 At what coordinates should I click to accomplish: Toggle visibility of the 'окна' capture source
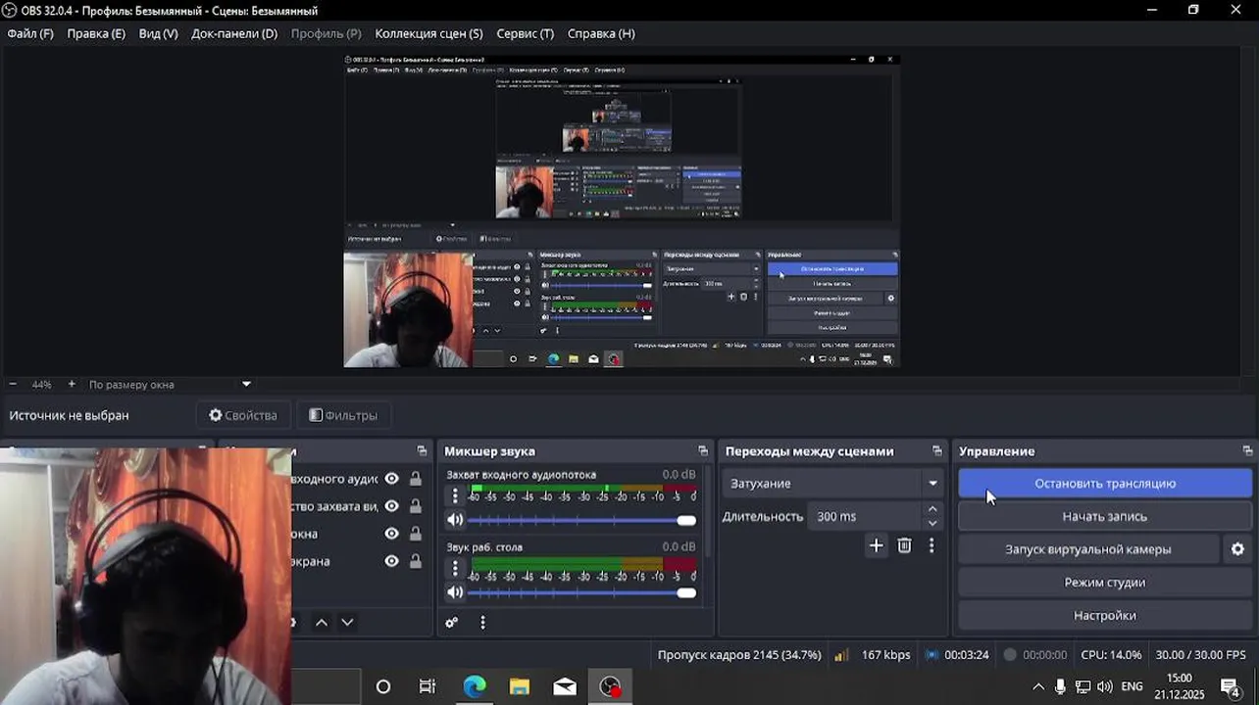[391, 534]
